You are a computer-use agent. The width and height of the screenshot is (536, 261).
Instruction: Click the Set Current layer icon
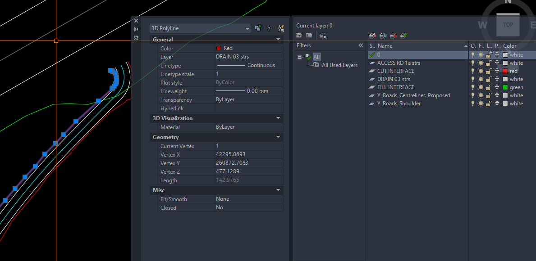coord(404,36)
